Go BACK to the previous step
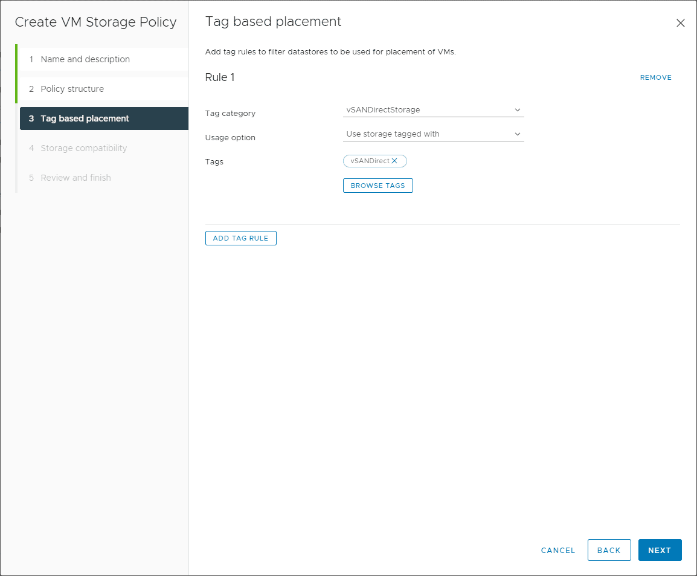697x576 pixels. pyautogui.click(x=609, y=550)
